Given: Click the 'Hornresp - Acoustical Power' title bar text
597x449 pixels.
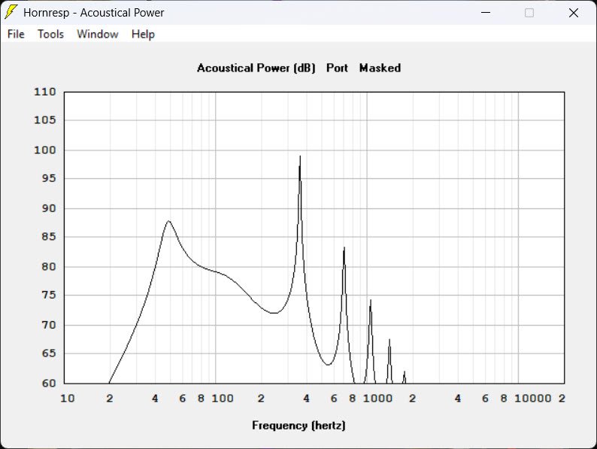Looking at the screenshot, I should click(x=94, y=13).
